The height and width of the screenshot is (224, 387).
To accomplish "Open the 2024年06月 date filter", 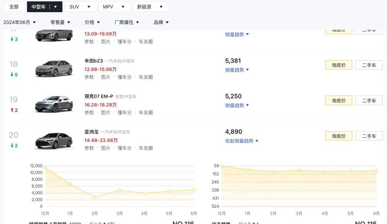I will click(20, 22).
